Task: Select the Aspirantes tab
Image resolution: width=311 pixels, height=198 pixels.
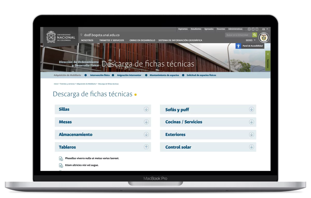Action: click(183, 29)
